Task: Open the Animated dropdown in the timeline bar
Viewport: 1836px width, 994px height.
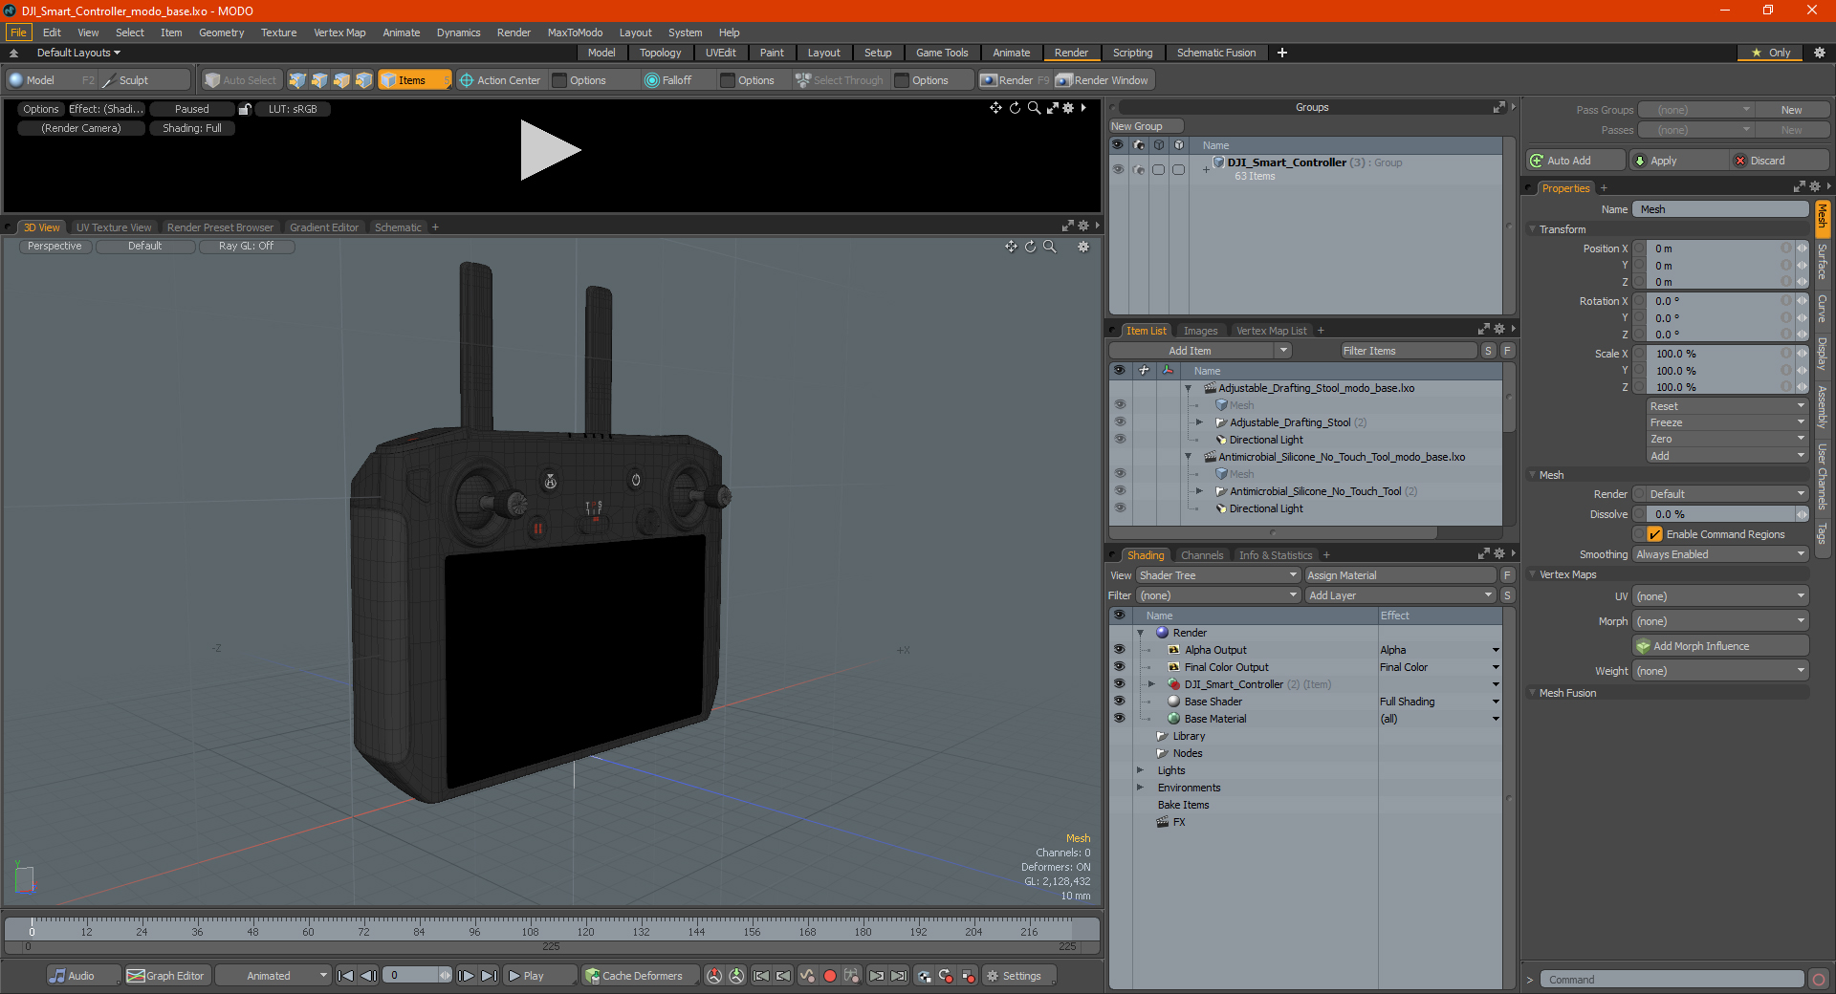Action: [x=273, y=976]
